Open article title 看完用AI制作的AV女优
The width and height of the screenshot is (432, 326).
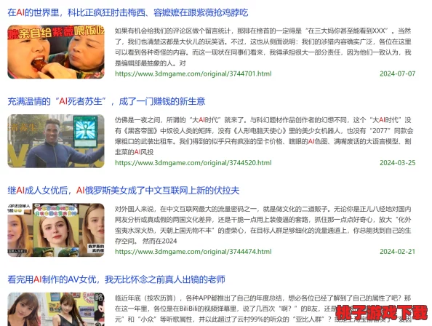click(x=116, y=279)
